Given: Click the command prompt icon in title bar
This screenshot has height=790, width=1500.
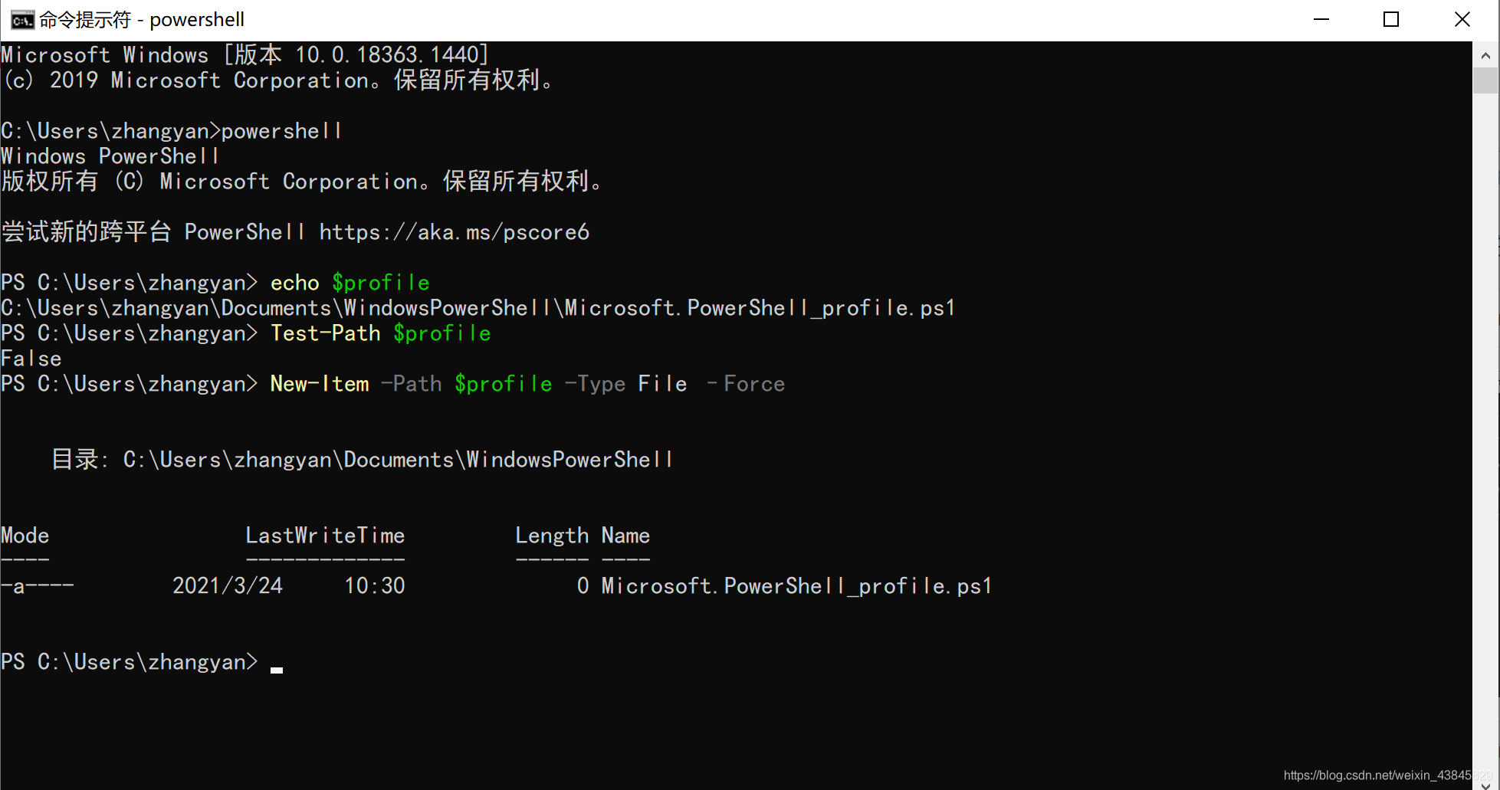Looking at the screenshot, I should tap(22, 19).
